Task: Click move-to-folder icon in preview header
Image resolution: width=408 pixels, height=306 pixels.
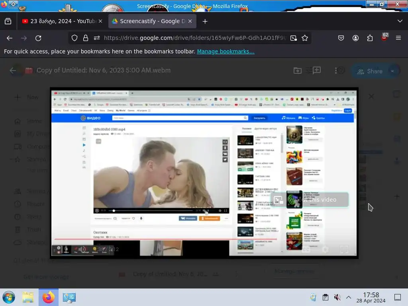Action: pos(297,71)
